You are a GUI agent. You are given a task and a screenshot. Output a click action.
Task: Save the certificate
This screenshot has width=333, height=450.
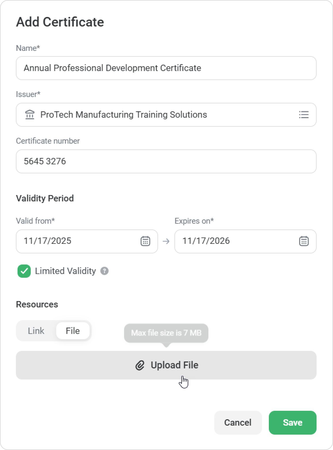[292, 422]
